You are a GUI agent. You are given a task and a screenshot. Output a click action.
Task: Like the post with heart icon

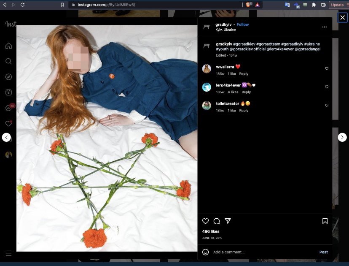(x=205, y=221)
